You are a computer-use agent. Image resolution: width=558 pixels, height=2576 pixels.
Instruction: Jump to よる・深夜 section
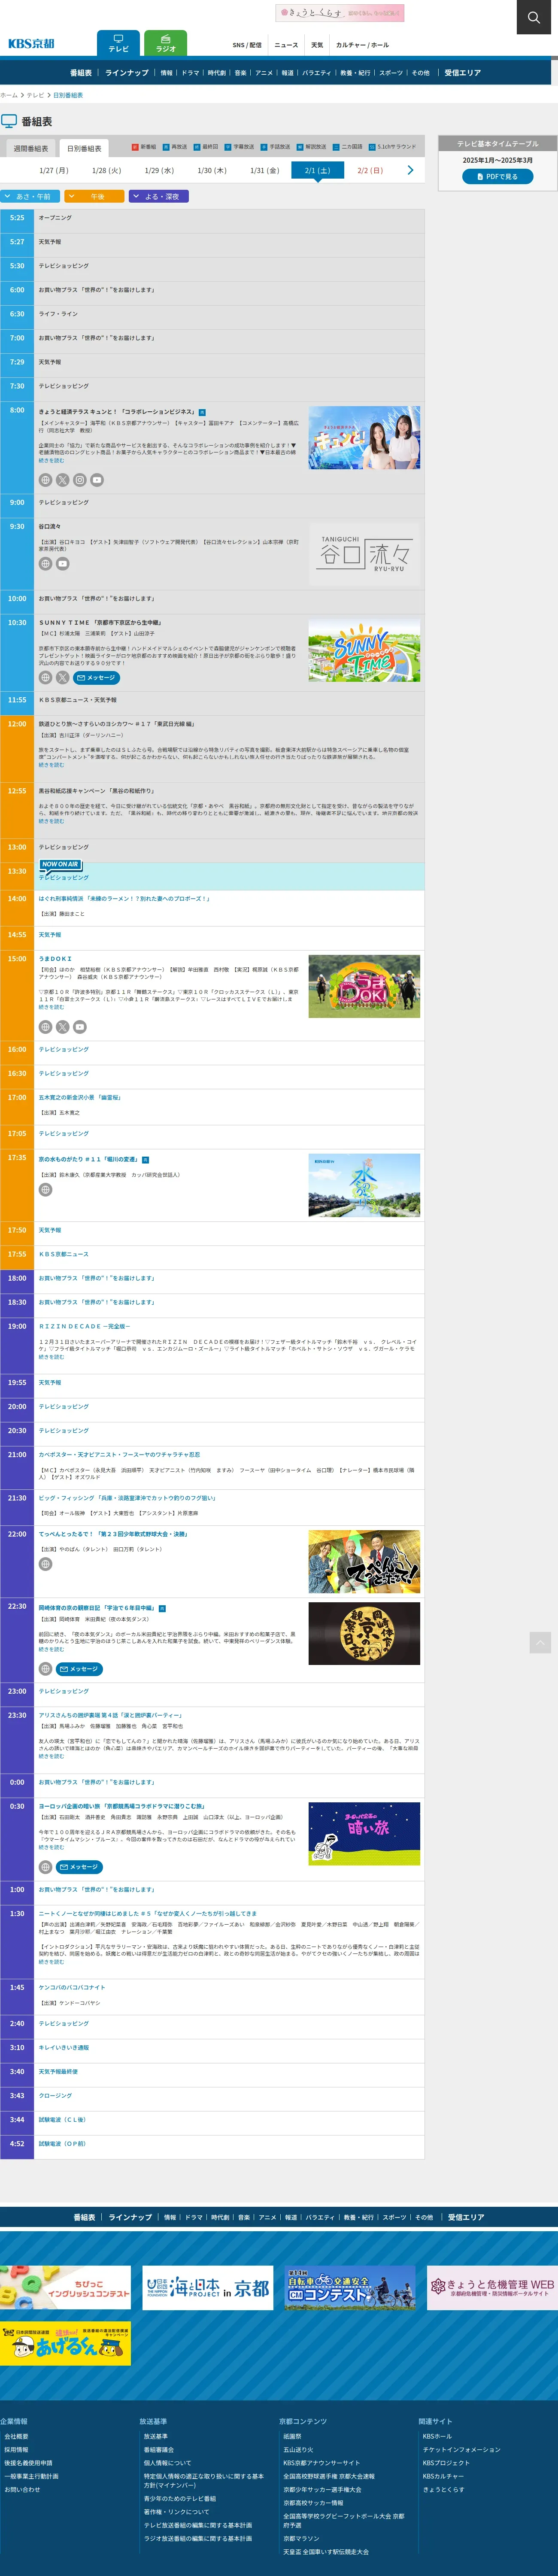(159, 197)
